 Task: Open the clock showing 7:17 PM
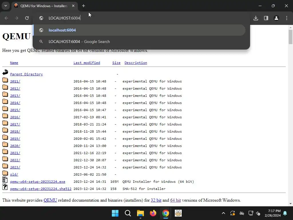[x=273, y=213]
